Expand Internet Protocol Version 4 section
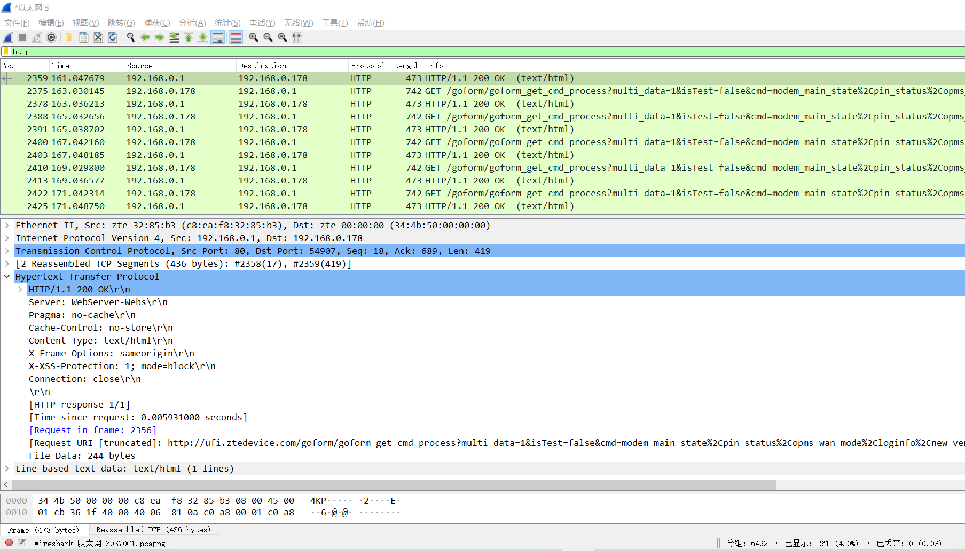The height and width of the screenshot is (551, 965). [x=7, y=238]
